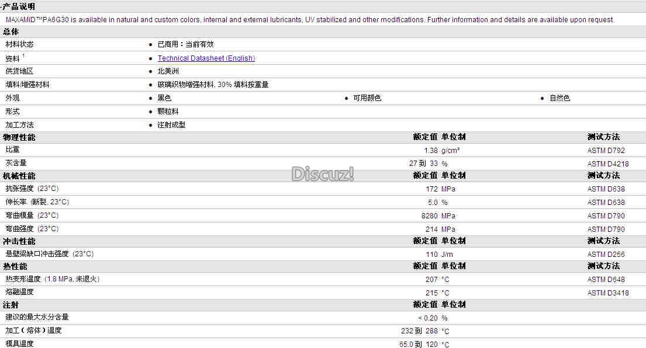Select the 5.0 % elongation value
This screenshot has width=646, height=348.
coord(437,203)
